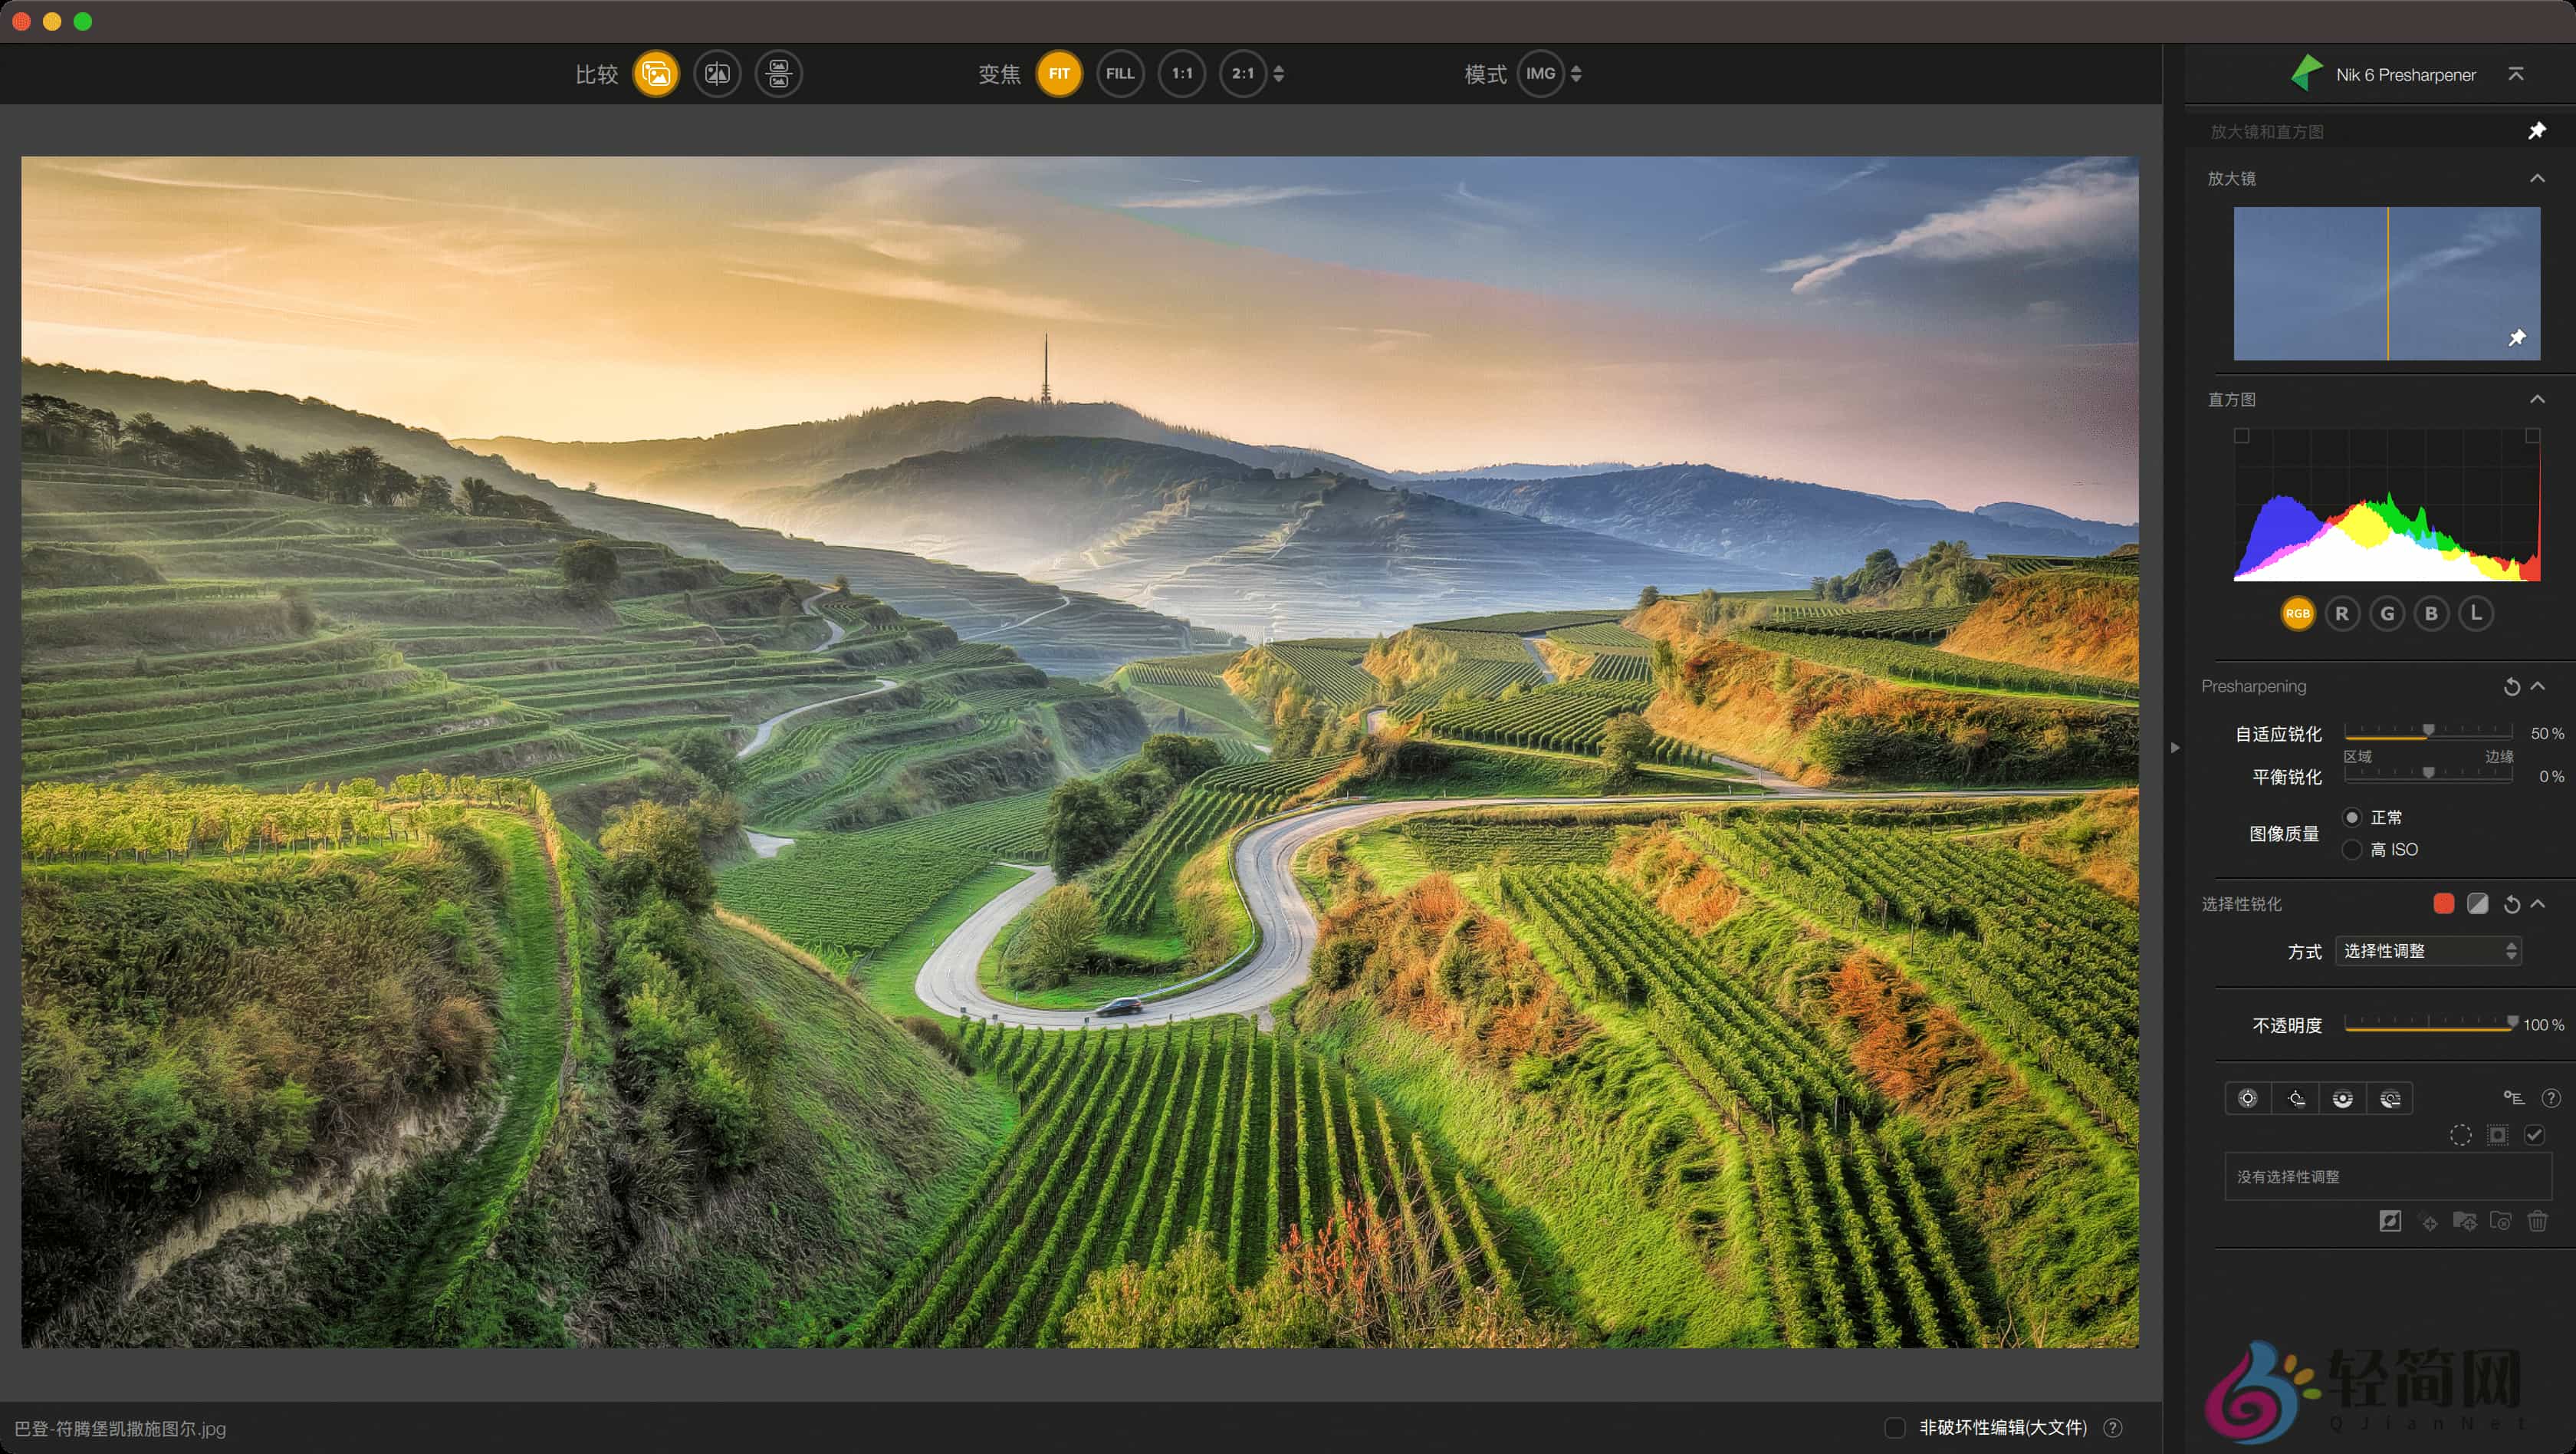Open the IMG mode selector
This screenshot has height=1454, width=2576.
1540,73
